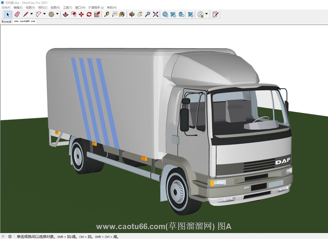The width and height of the screenshot is (328, 239).
Task: Click the info icon in status bar
Action: pyautogui.click(x=10, y=237)
